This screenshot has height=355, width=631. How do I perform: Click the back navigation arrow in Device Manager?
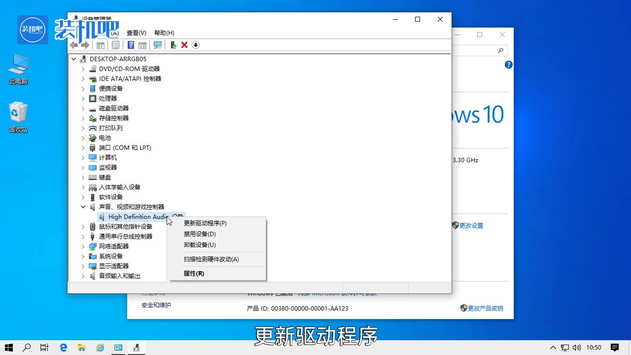[74, 45]
